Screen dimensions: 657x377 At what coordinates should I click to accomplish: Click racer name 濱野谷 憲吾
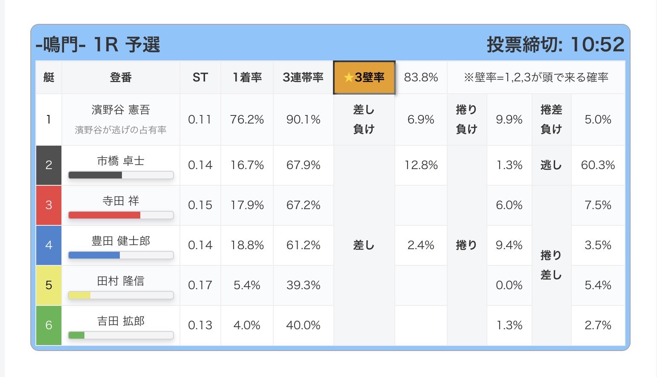[121, 110]
